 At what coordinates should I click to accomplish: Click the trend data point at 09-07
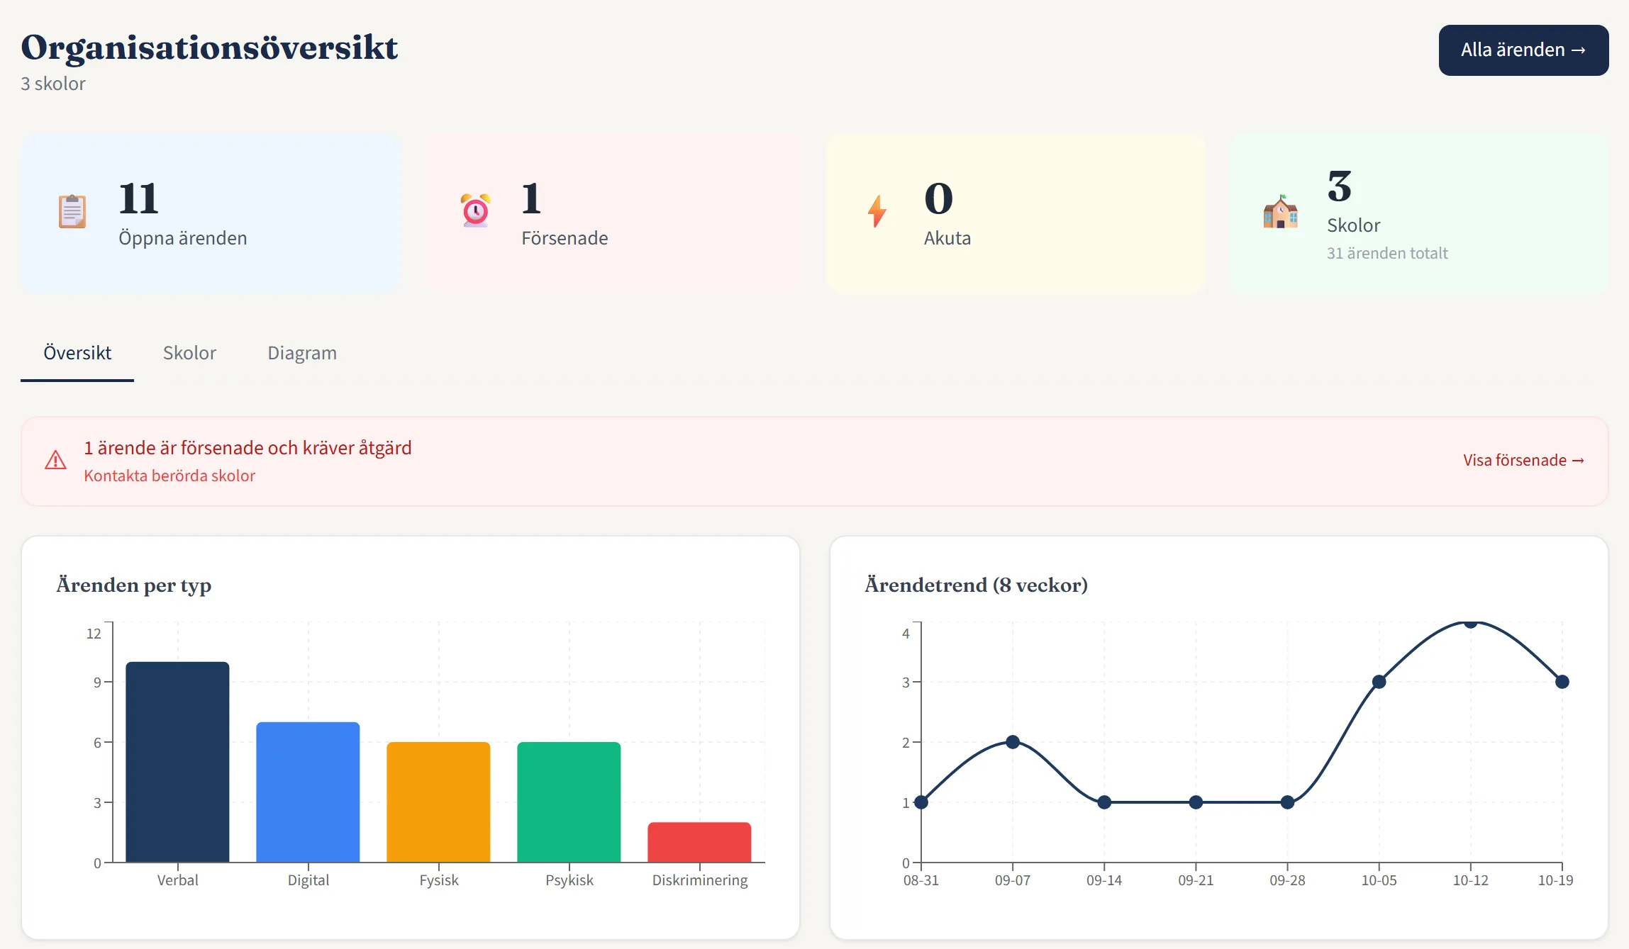(x=1013, y=742)
